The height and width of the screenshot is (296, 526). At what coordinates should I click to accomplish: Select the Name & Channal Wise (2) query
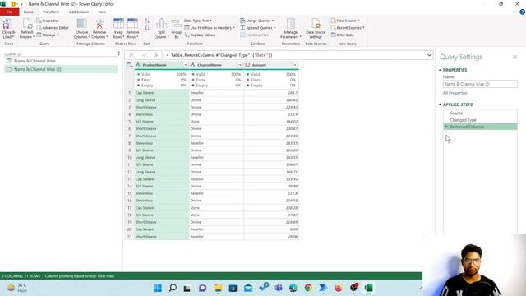[61, 69]
